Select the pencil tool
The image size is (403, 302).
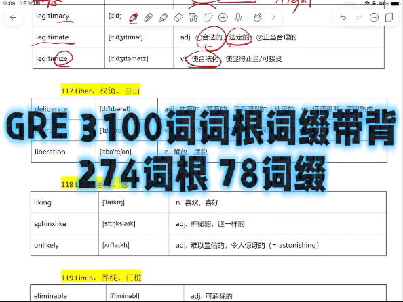tap(149, 18)
